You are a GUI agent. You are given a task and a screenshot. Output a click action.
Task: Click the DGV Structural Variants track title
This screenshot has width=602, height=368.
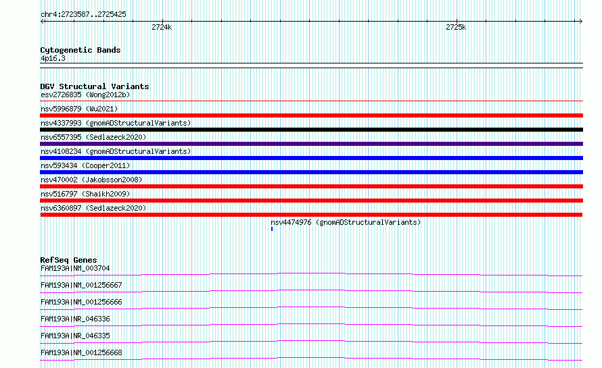coord(95,86)
